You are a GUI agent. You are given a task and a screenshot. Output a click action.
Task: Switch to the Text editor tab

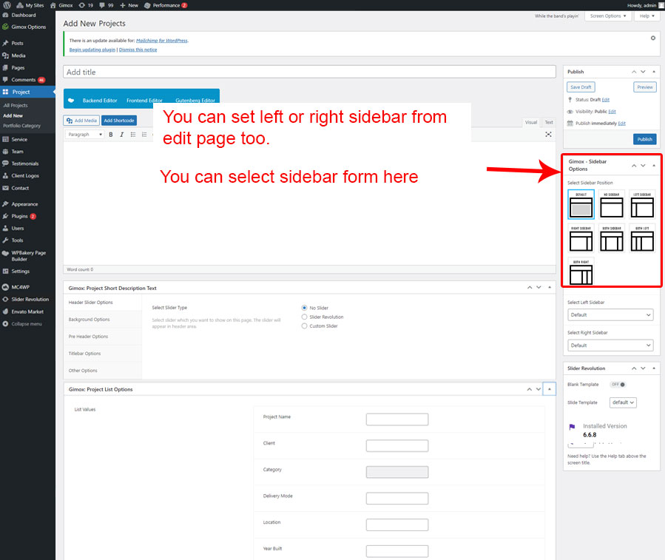549,123
